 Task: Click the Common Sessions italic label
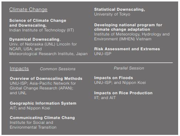coord(58,69)
